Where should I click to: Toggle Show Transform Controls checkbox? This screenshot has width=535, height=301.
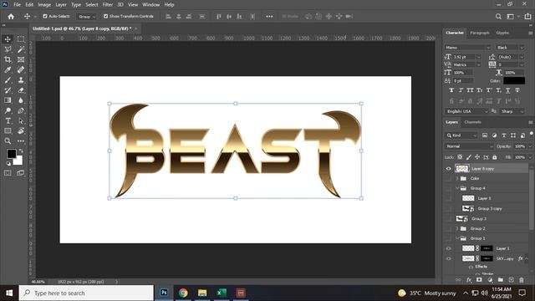(x=106, y=16)
